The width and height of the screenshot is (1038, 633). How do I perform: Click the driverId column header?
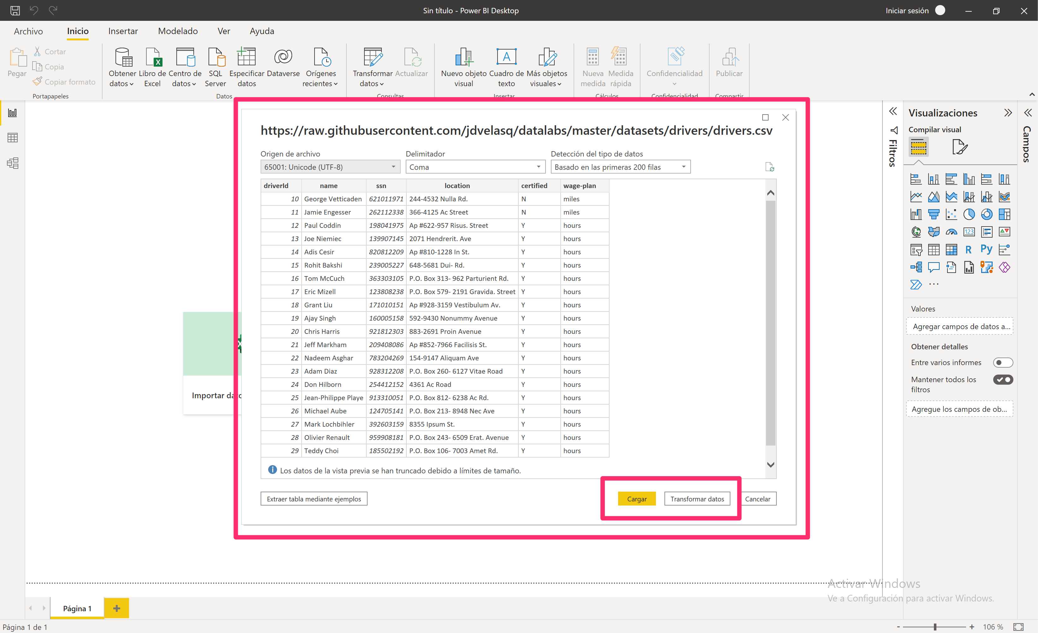(x=280, y=186)
